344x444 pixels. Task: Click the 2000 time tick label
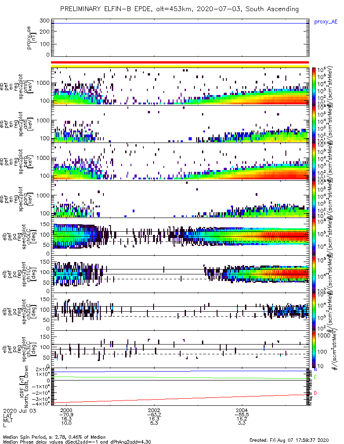coord(67,410)
